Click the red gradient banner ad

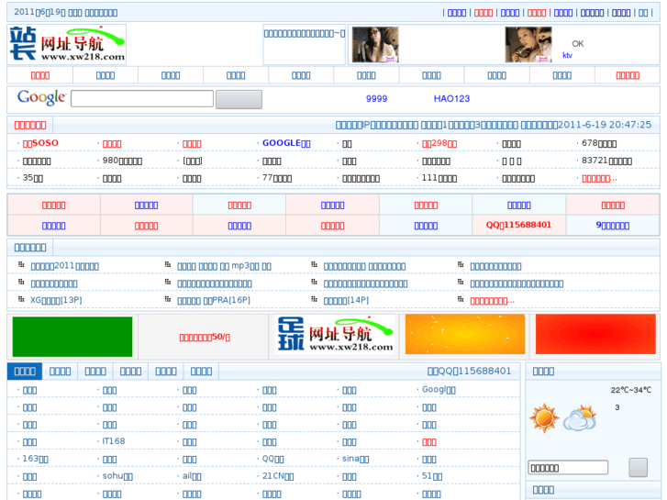pyautogui.click(x=595, y=335)
